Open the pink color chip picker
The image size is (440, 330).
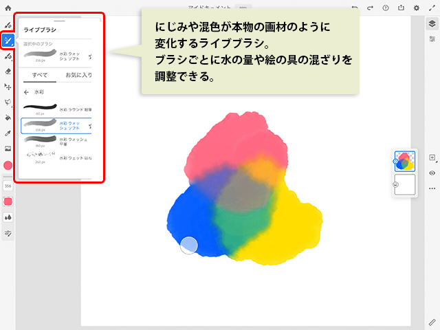tap(8, 166)
